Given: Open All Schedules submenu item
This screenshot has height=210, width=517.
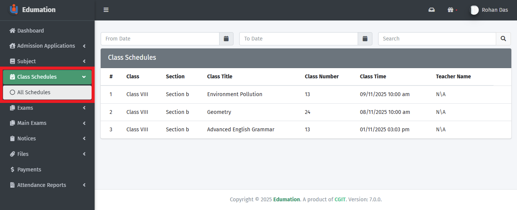Looking at the screenshot, I should [47, 92].
